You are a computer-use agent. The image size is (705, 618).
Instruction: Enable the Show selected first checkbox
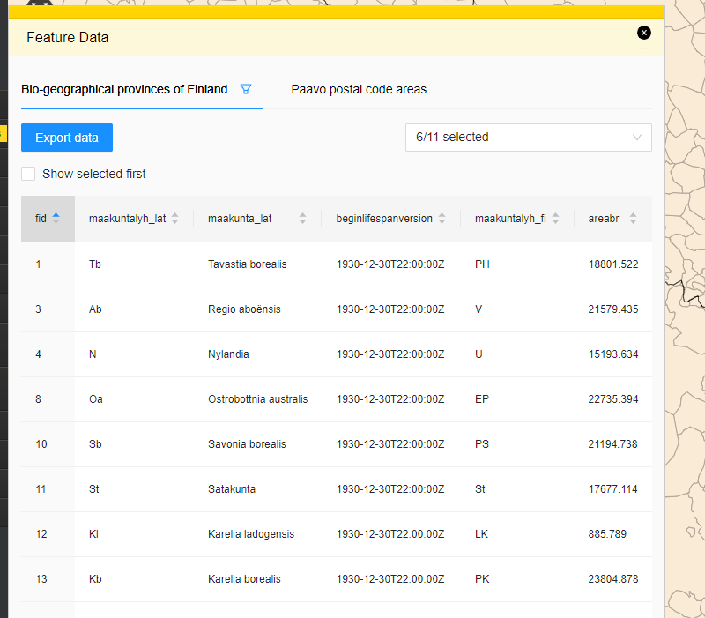(x=27, y=174)
